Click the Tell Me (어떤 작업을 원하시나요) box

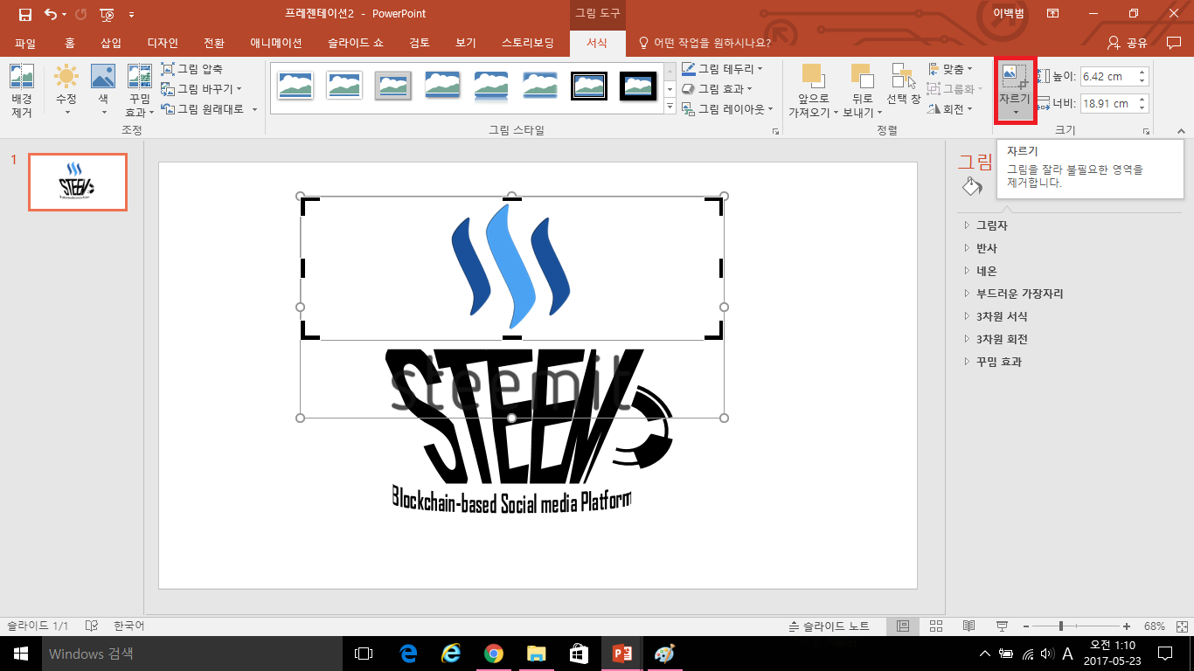click(x=706, y=43)
